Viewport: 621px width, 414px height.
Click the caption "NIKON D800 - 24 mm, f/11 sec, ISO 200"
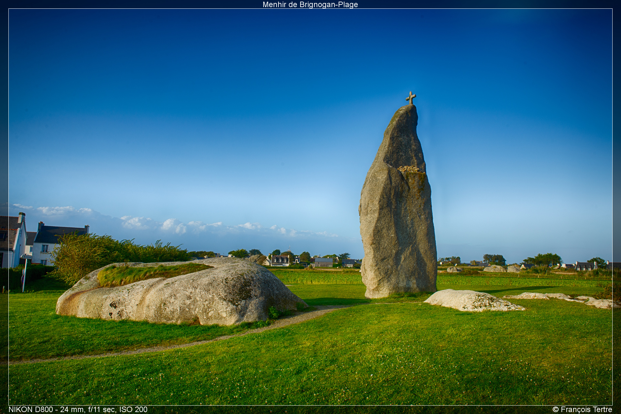tap(78, 409)
